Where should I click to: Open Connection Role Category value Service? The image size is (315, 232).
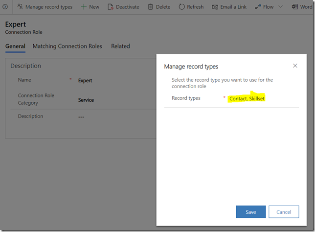click(86, 100)
